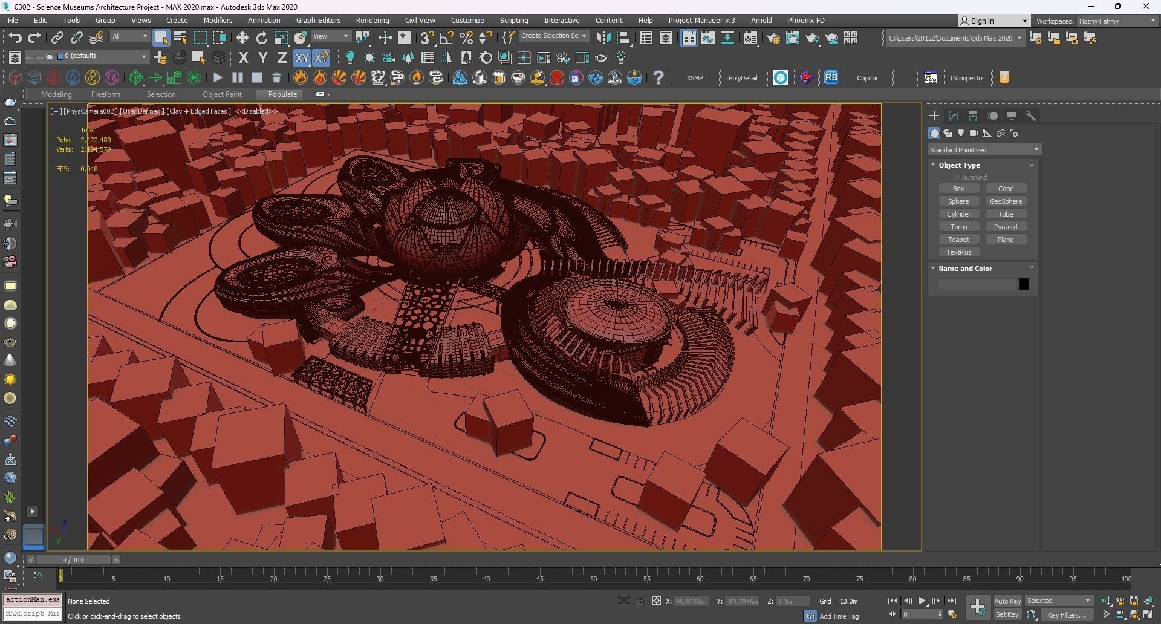
Task: Click the Torus primitive button
Action: coord(958,227)
